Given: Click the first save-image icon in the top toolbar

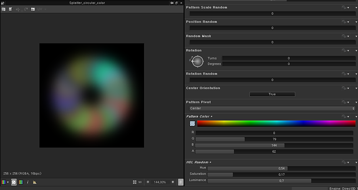Looking at the screenshot, I should [x=3, y=9].
